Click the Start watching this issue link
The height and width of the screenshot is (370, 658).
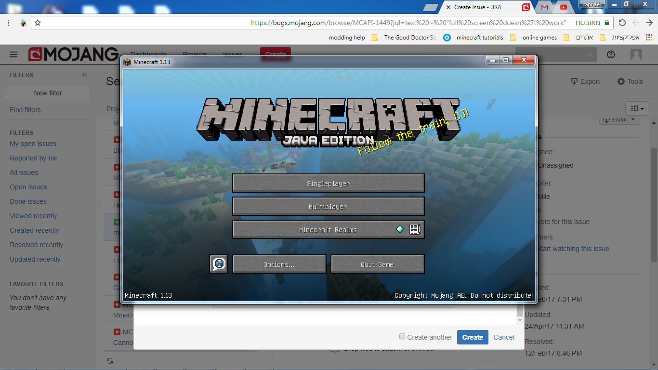click(573, 249)
